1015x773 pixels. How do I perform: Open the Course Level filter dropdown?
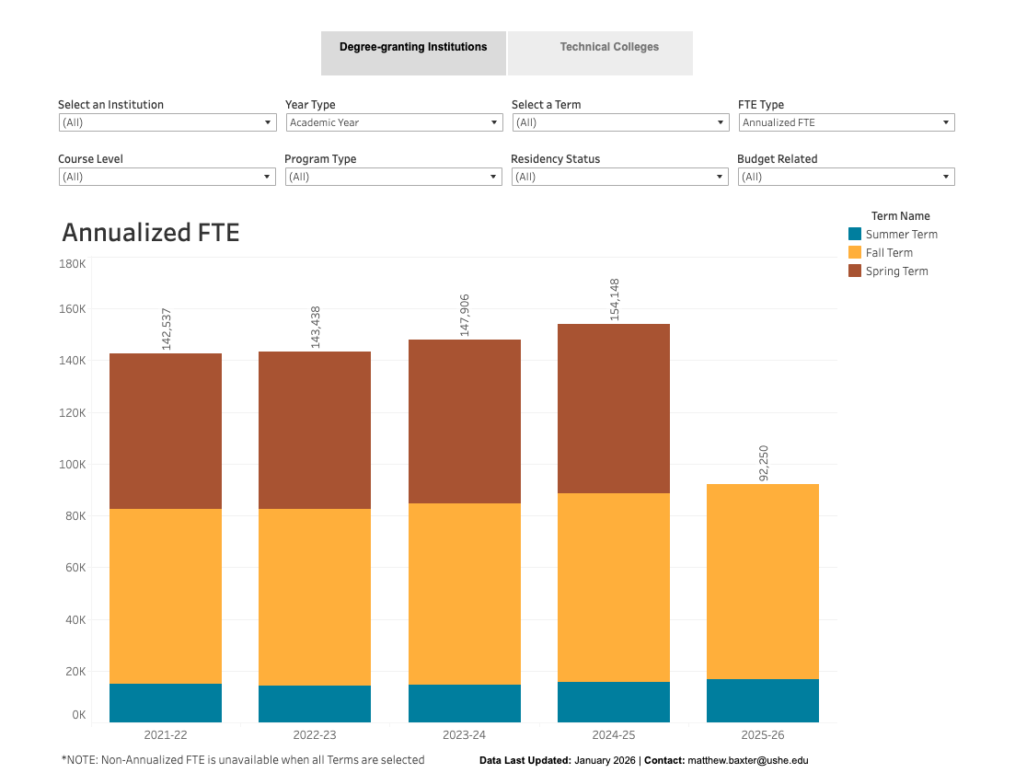tap(167, 177)
